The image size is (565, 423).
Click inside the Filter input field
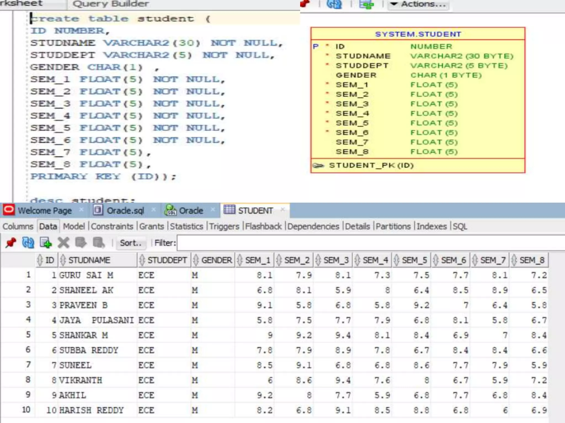tap(371, 243)
